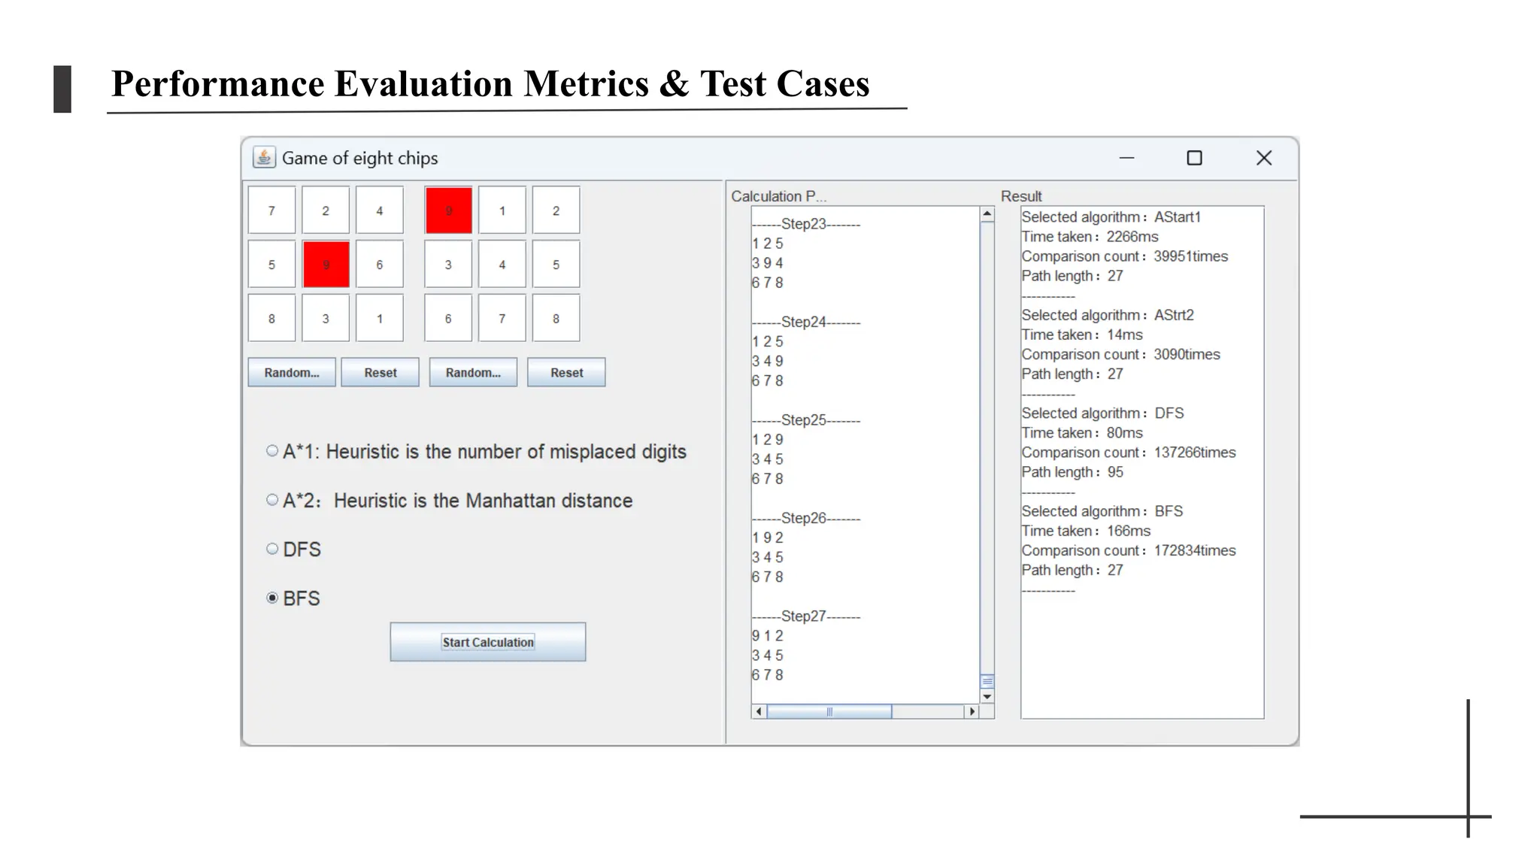The height and width of the screenshot is (866, 1540).
Task: Click Random... under the left puzzle grid
Action: 292,372
